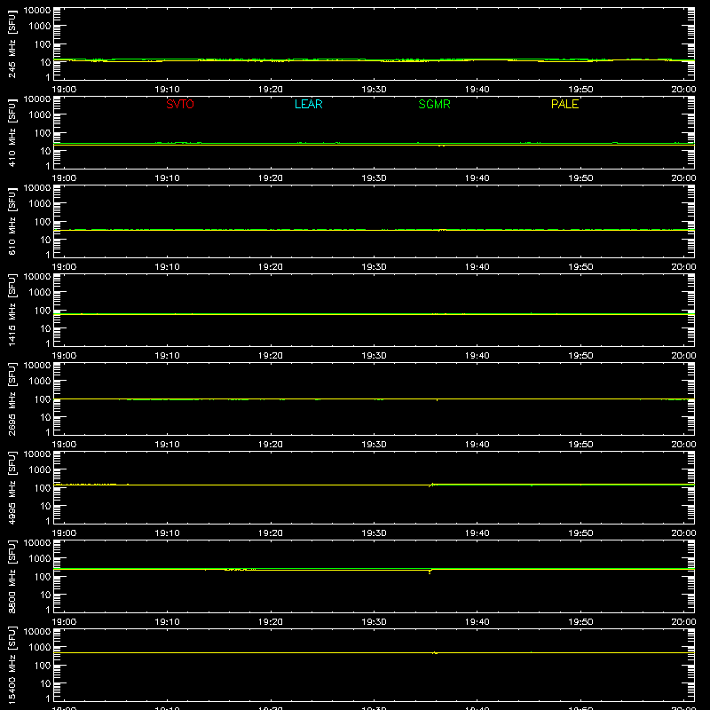
Task: Click 19:50 tick under the 410 MHz plot
Action: pyautogui.click(x=580, y=178)
